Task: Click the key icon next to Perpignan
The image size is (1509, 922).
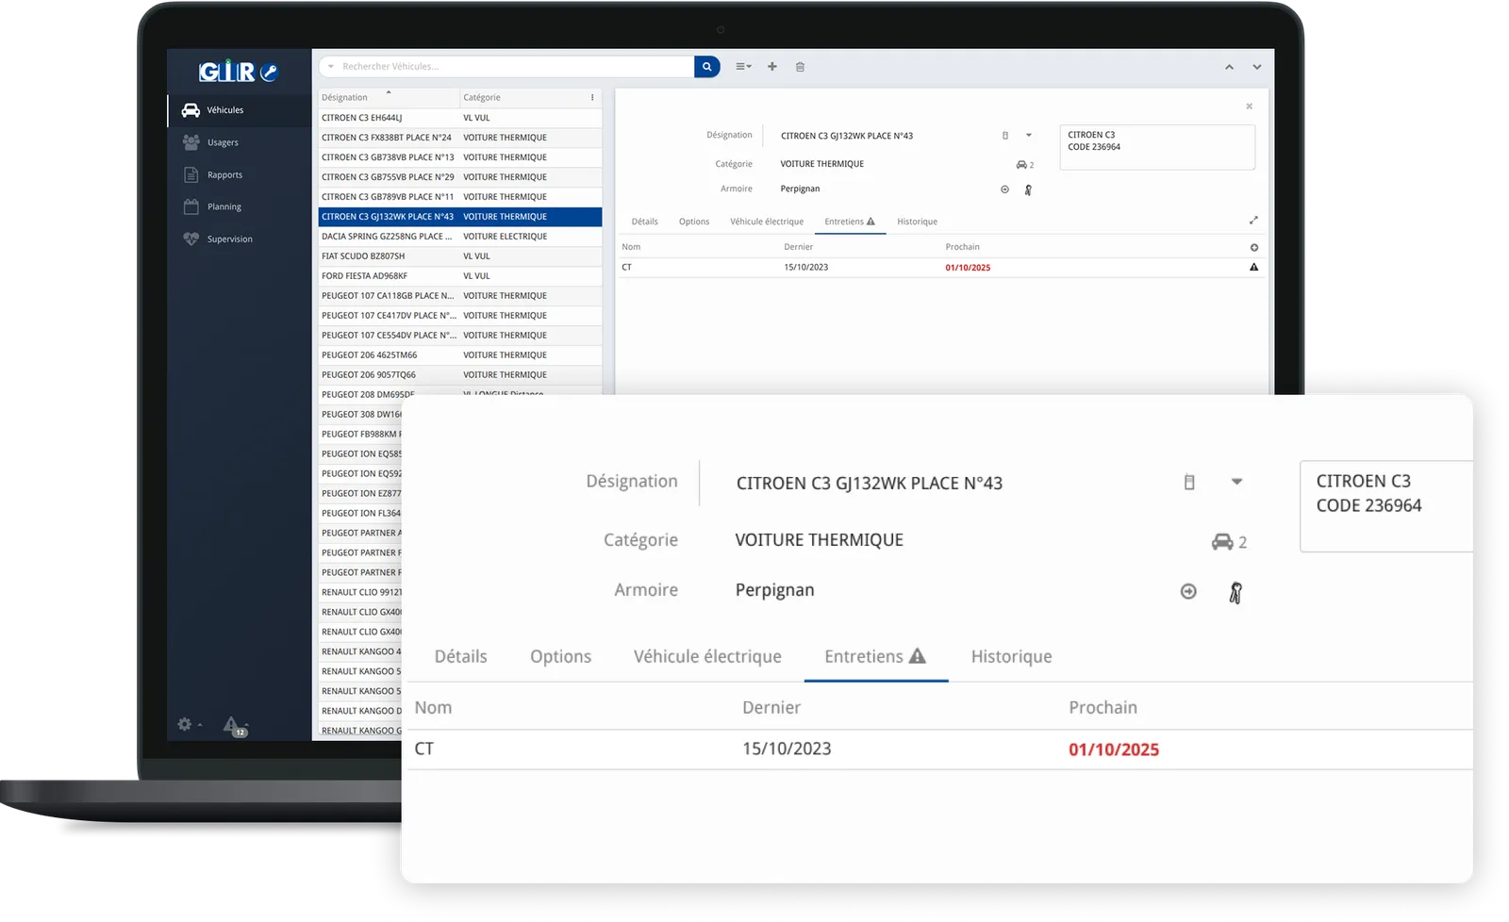Action: 1235,591
